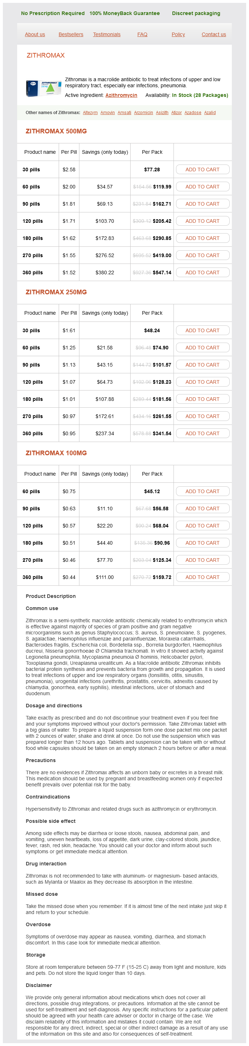The width and height of the screenshot is (249, 1046).
Task: Click the Azadose alternate name link
Action: pos(192,113)
